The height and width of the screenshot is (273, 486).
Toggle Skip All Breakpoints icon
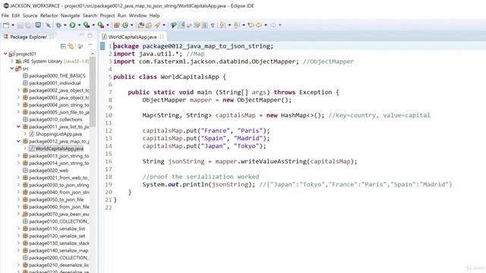pyautogui.click(x=48, y=25)
